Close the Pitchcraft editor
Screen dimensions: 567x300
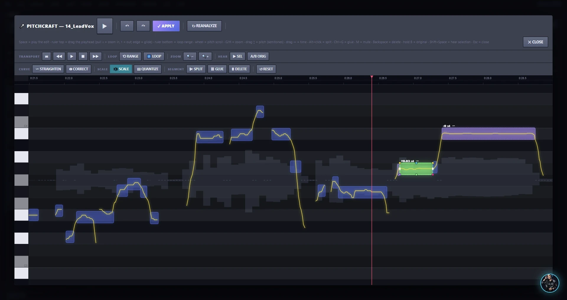click(x=535, y=42)
